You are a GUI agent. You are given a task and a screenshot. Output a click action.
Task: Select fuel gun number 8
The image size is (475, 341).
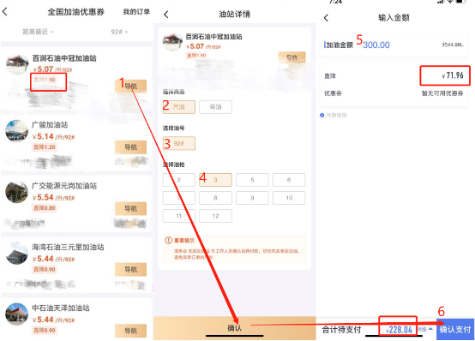[215, 198]
